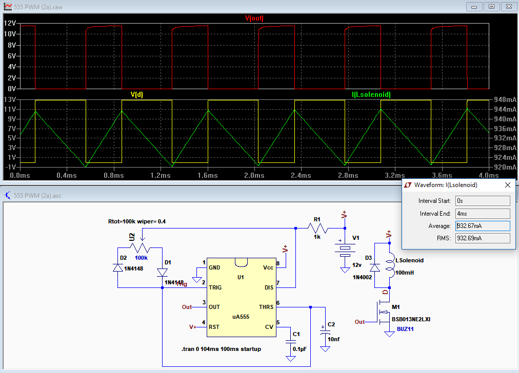The height and width of the screenshot is (373, 519).
Task: Click the 948mA right axis label
Action: 505,99
